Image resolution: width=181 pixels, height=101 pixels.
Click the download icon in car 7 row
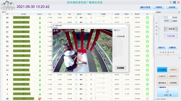86,84
